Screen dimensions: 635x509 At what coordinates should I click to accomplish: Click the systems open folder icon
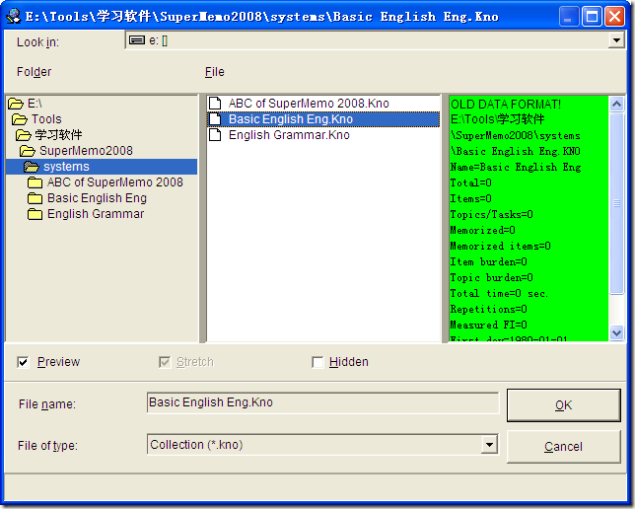(x=32, y=167)
